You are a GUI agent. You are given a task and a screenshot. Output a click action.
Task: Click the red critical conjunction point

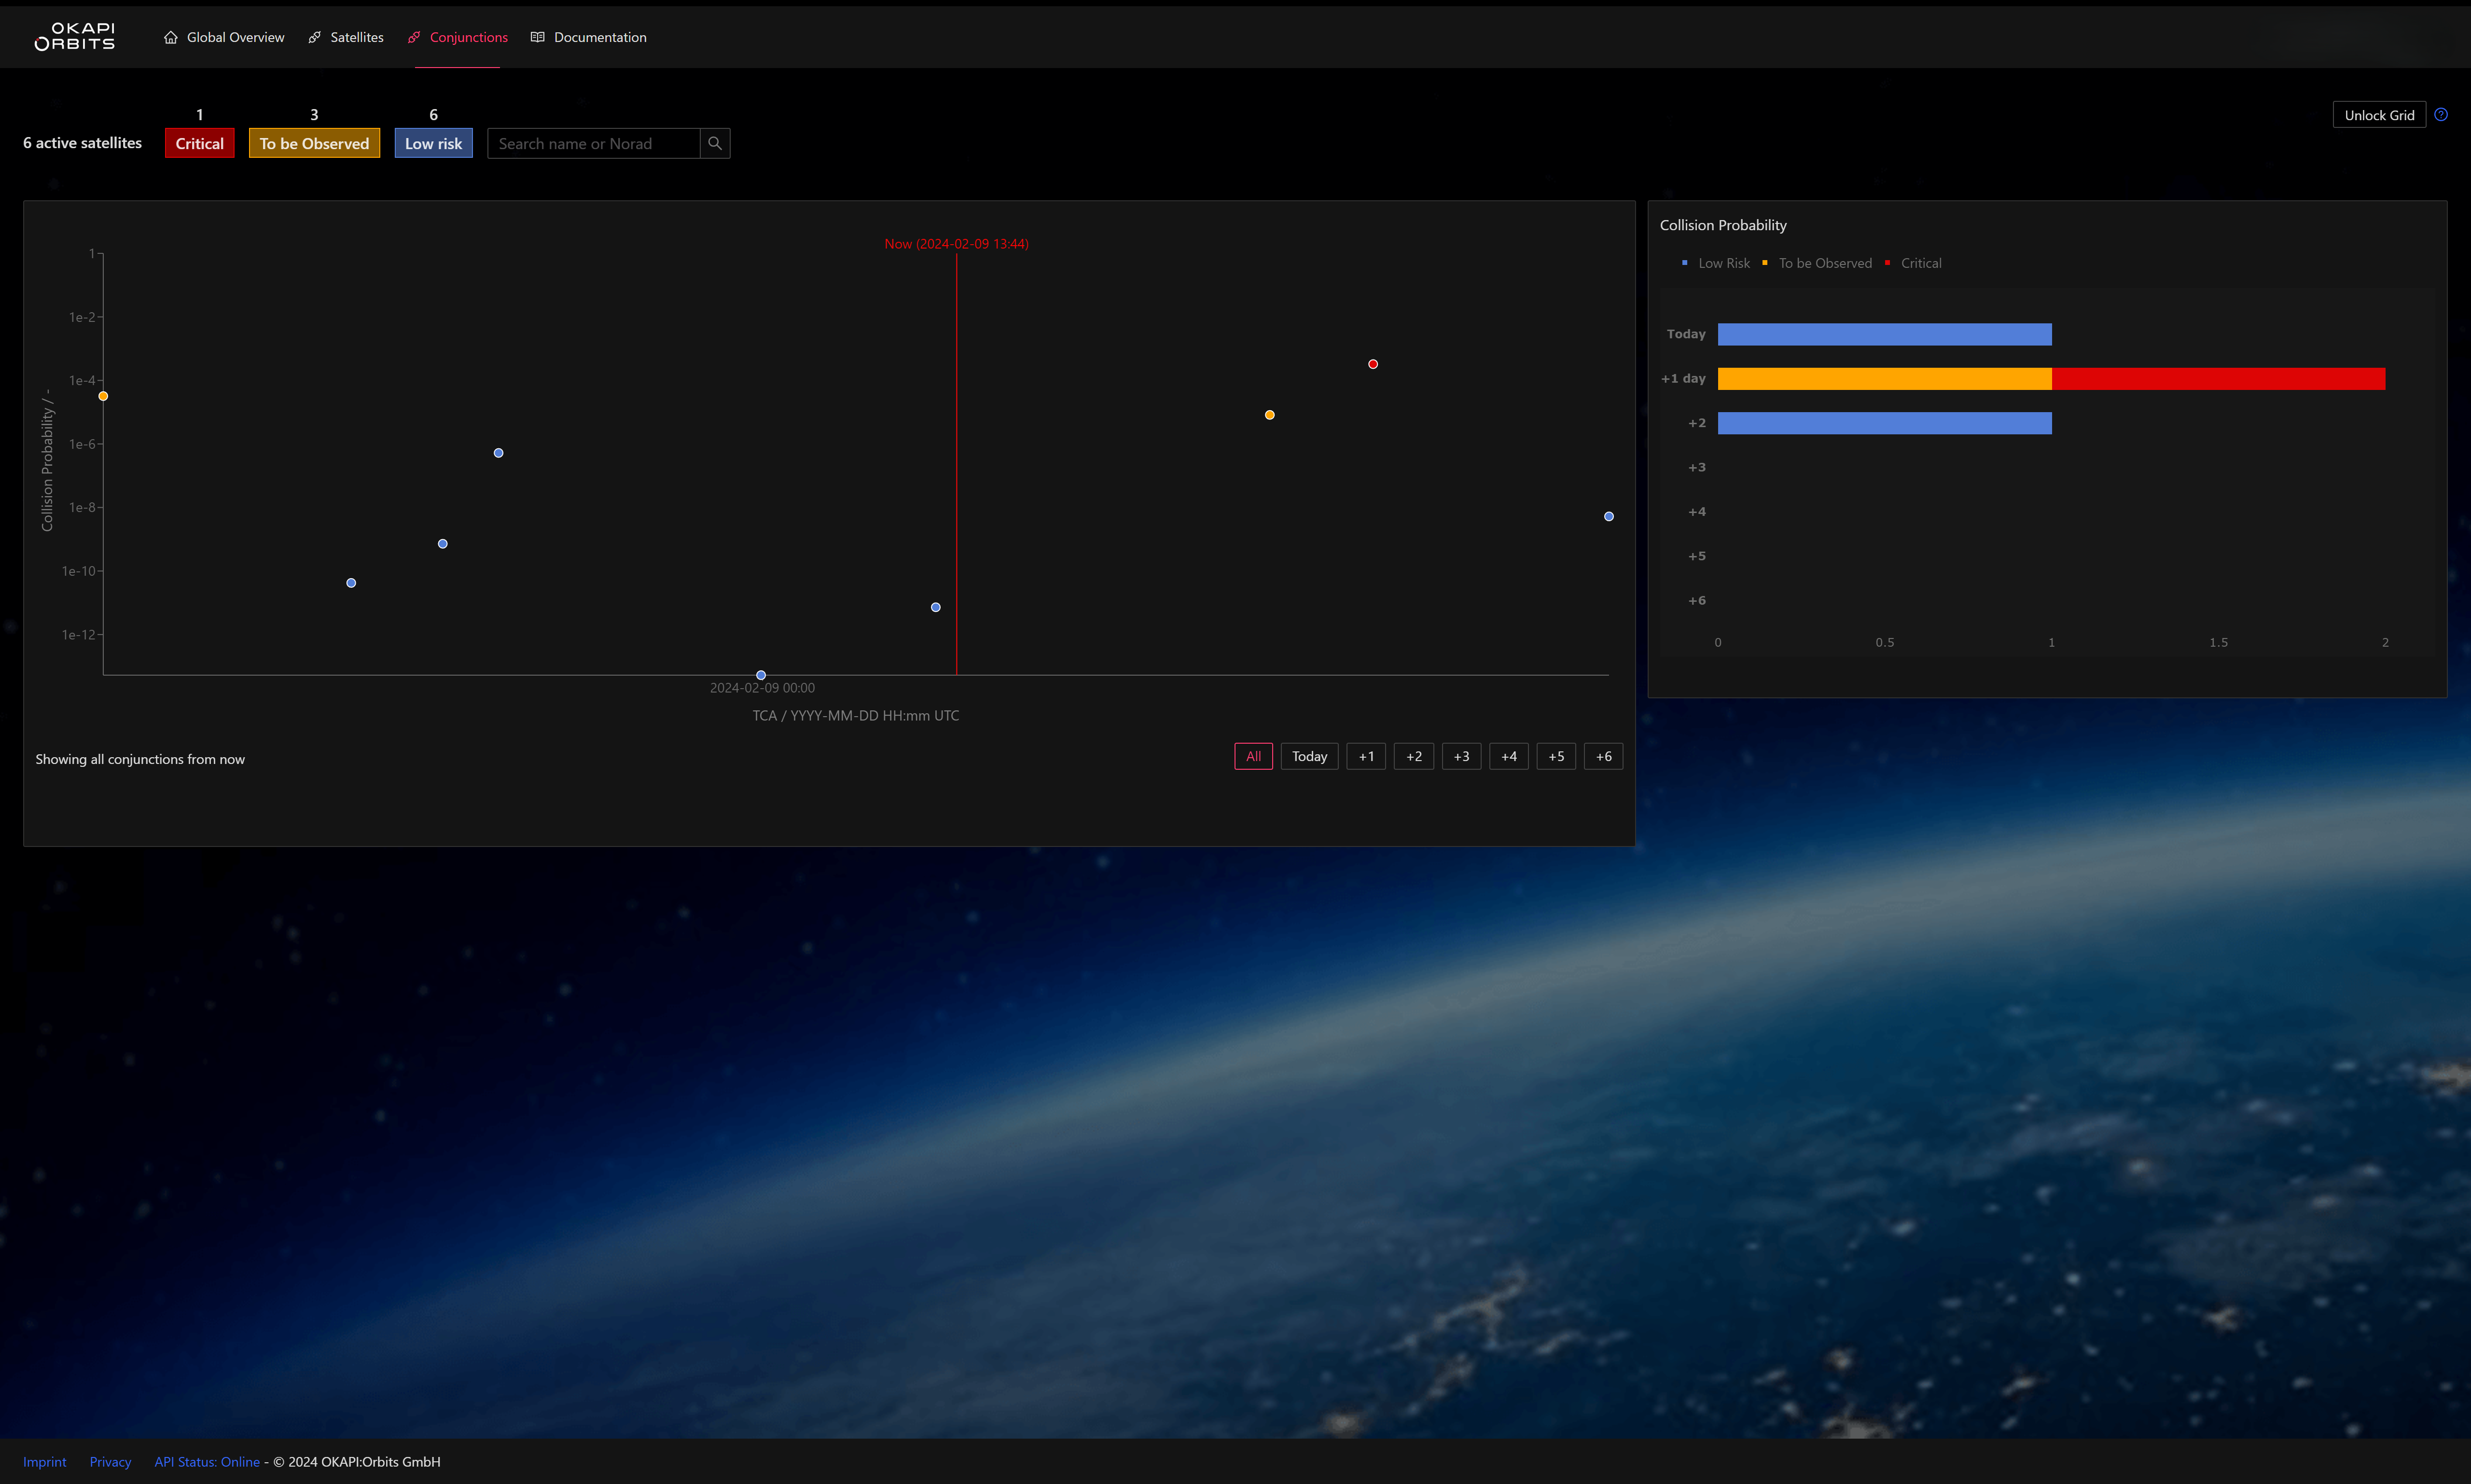(1373, 364)
